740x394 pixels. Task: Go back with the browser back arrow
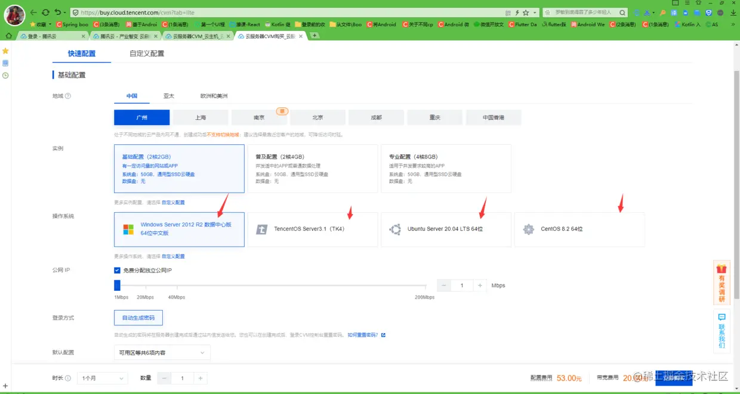click(33, 13)
